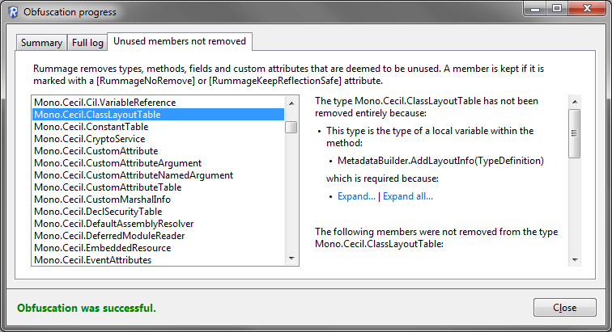
Task: Click the Expand... link
Action: pos(356,196)
